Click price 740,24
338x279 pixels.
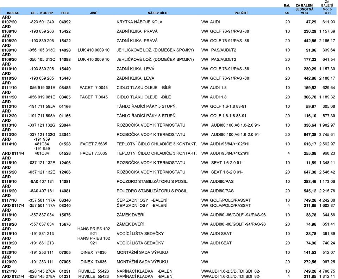(329, 243)
